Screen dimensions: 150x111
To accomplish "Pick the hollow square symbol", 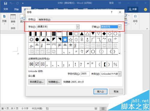I will tap(76, 34).
